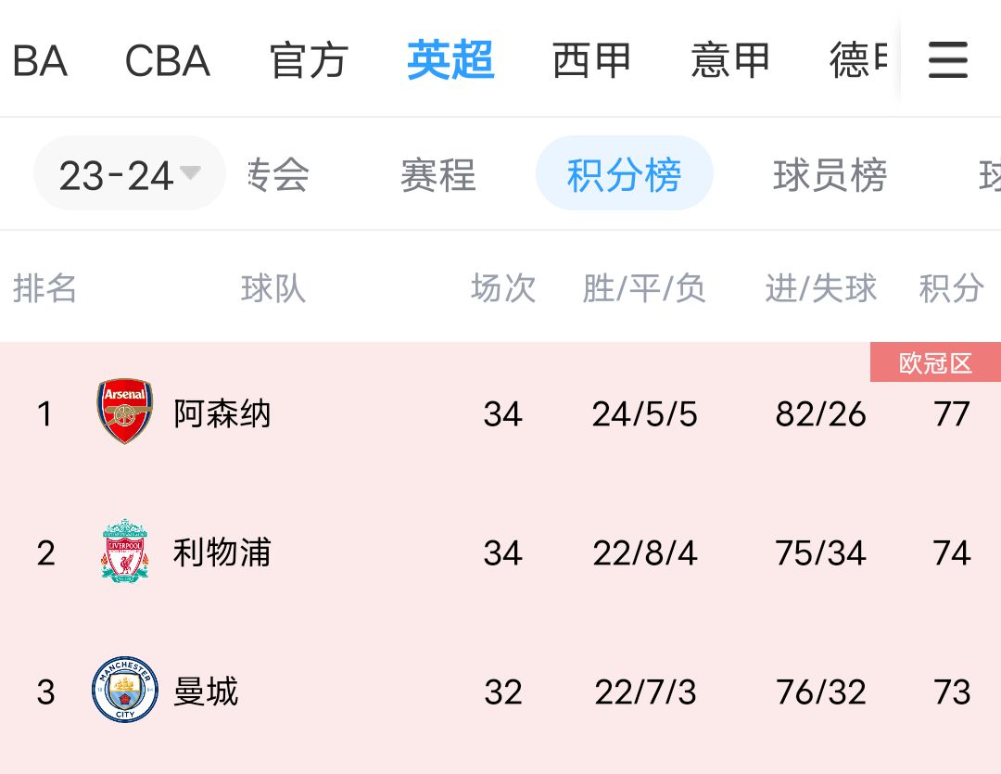
Task: Click the 利物浦 team name
Action: [x=222, y=553]
